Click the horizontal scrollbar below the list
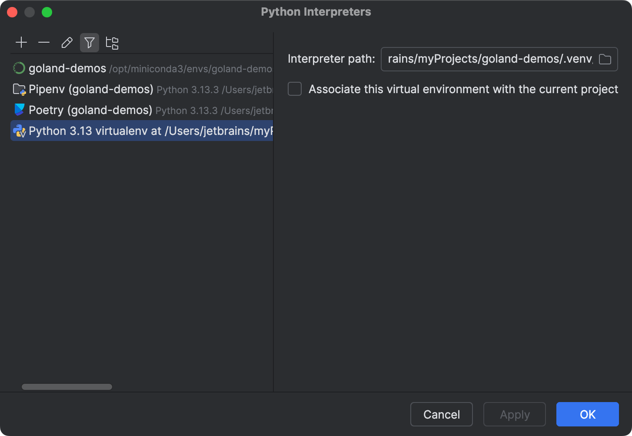The height and width of the screenshot is (436, 632). 67,386
